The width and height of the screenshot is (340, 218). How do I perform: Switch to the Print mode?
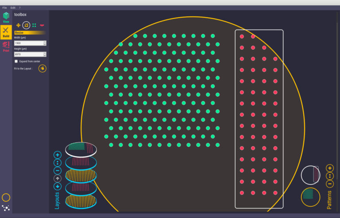6,47
